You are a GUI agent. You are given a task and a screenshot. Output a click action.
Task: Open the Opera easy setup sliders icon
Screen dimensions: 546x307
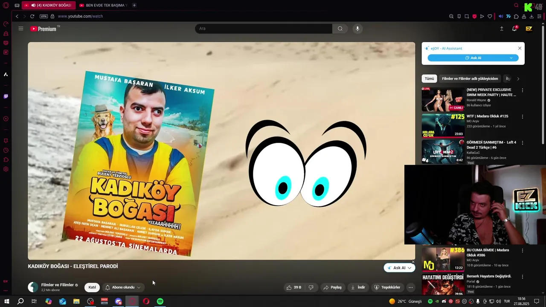click(539, 16)
